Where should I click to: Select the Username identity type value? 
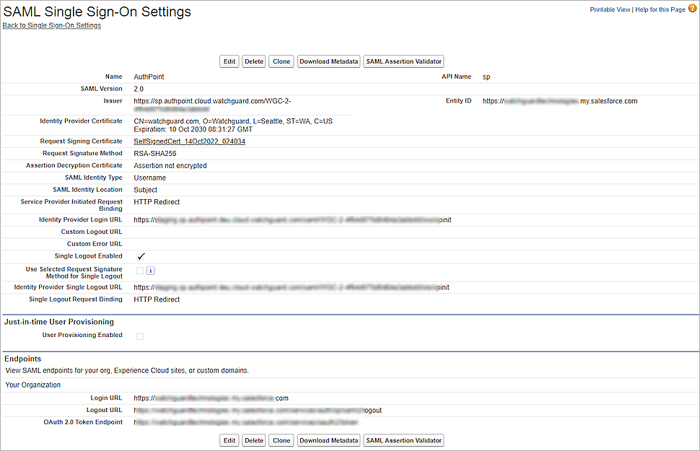pyautogui.click(x=150, y=178)
